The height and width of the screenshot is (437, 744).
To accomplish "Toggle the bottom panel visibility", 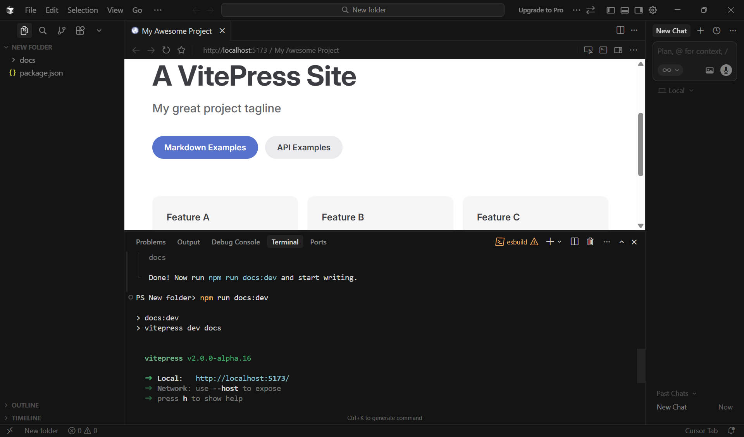I will click(x=625, y=10).
